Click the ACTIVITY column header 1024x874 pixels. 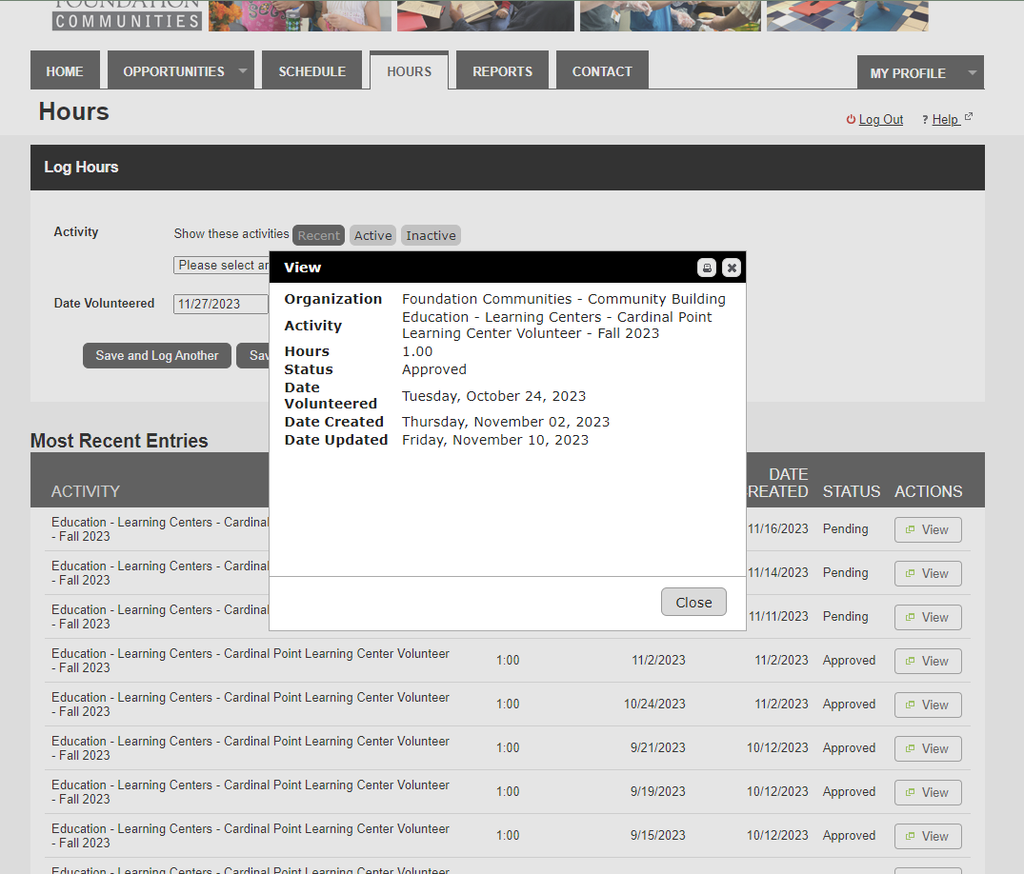tap(86, 491)
